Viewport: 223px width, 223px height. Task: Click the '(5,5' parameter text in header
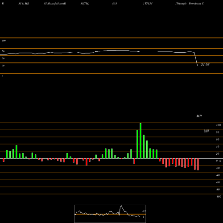[115, 4]
